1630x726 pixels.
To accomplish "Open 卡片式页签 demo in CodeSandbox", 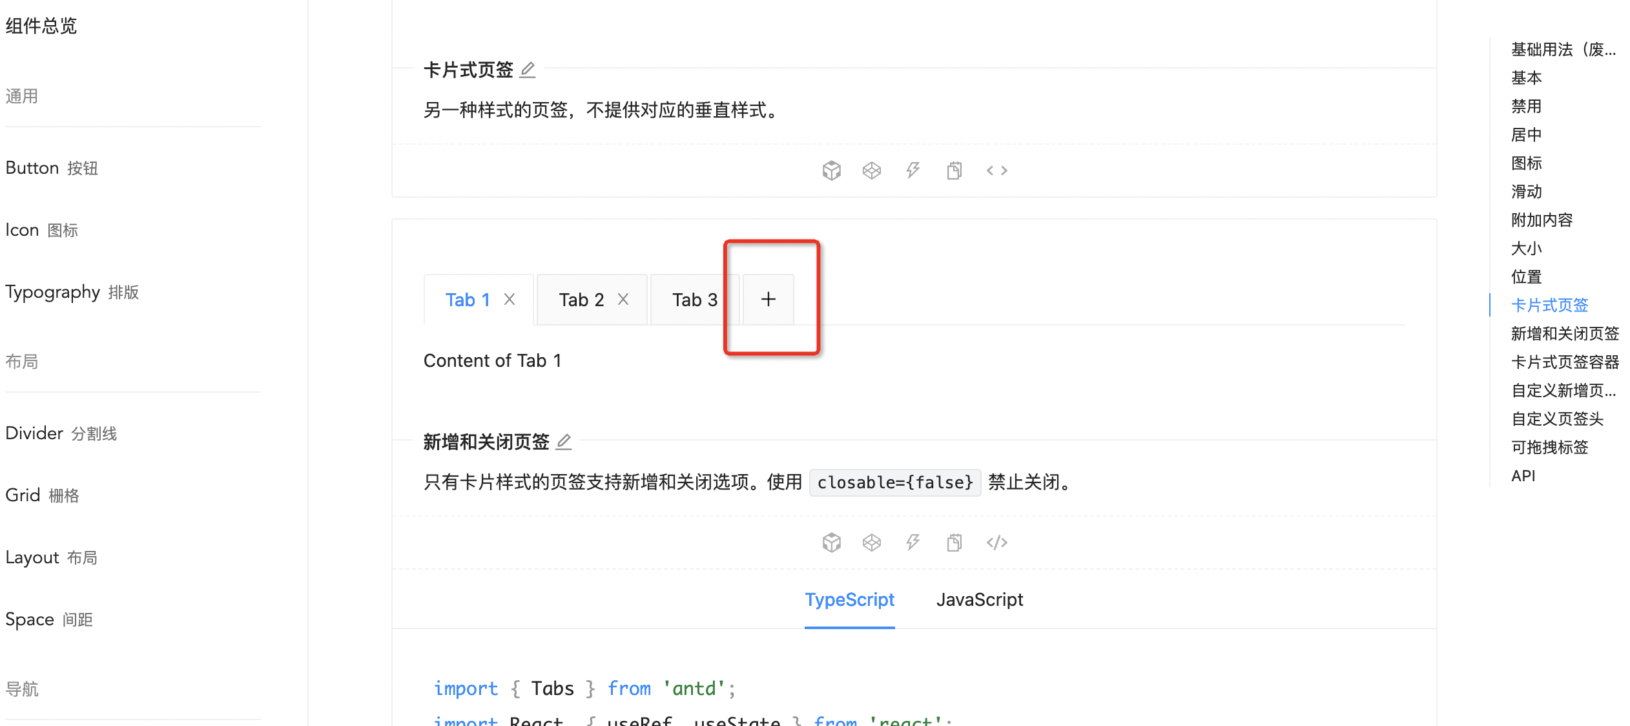I will tap(831, 170).
